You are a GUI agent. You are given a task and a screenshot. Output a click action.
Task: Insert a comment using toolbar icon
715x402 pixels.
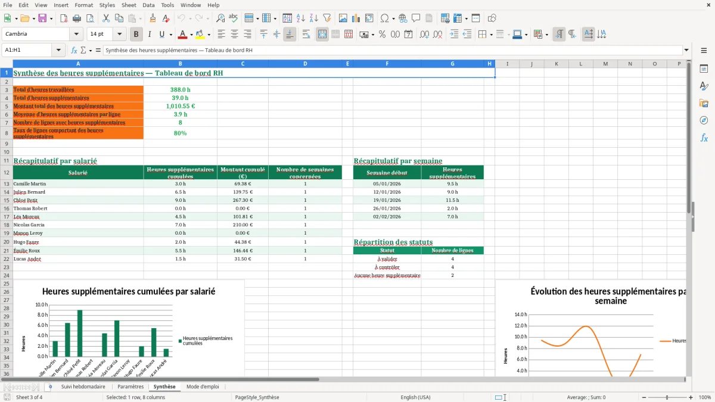pyautogui.click(x=416, y=18)
